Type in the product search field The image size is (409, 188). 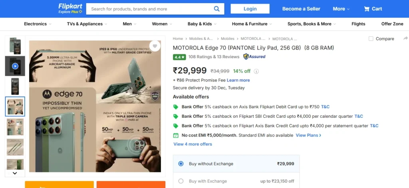tap(150, 9)
